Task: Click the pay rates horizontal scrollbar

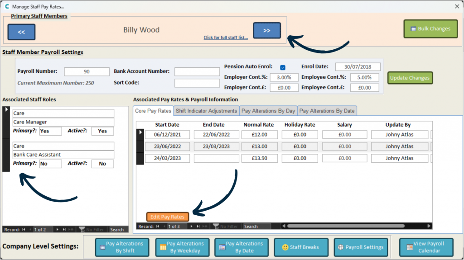Action: coord(353,226)
